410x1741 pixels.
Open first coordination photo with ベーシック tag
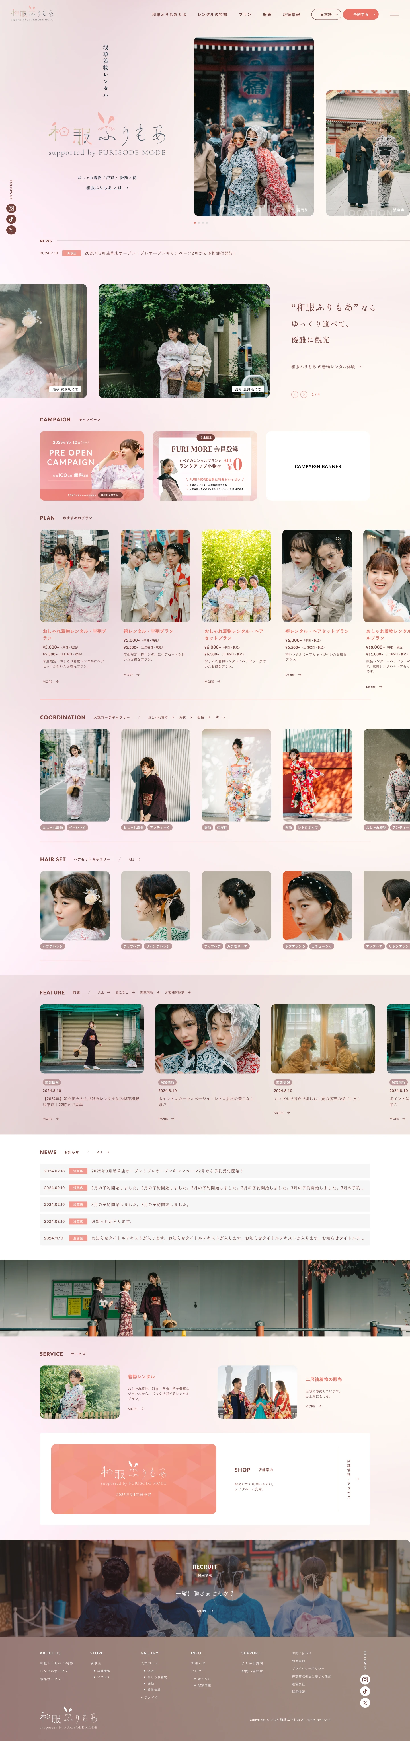pos(74,775)
